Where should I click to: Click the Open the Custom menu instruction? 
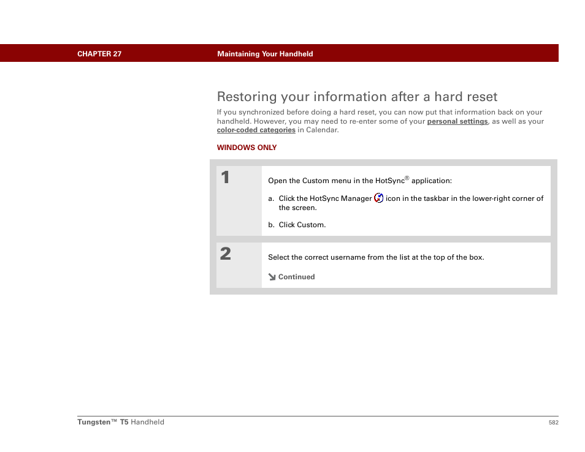(x=360, y=180)
